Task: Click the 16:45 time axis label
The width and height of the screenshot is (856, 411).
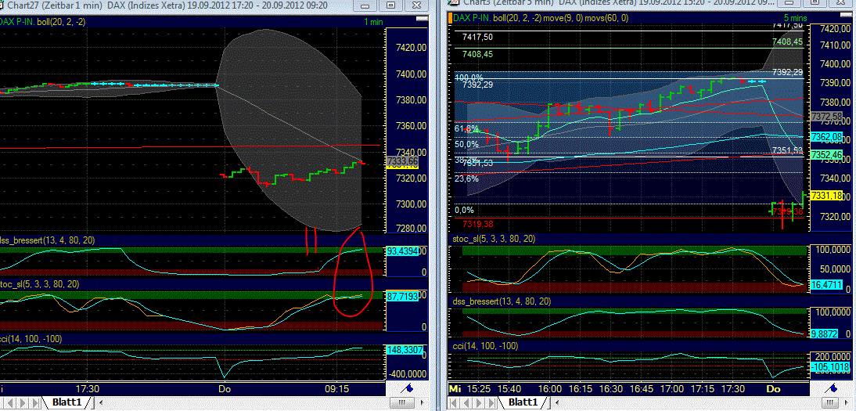Action: tap(642, 388)
